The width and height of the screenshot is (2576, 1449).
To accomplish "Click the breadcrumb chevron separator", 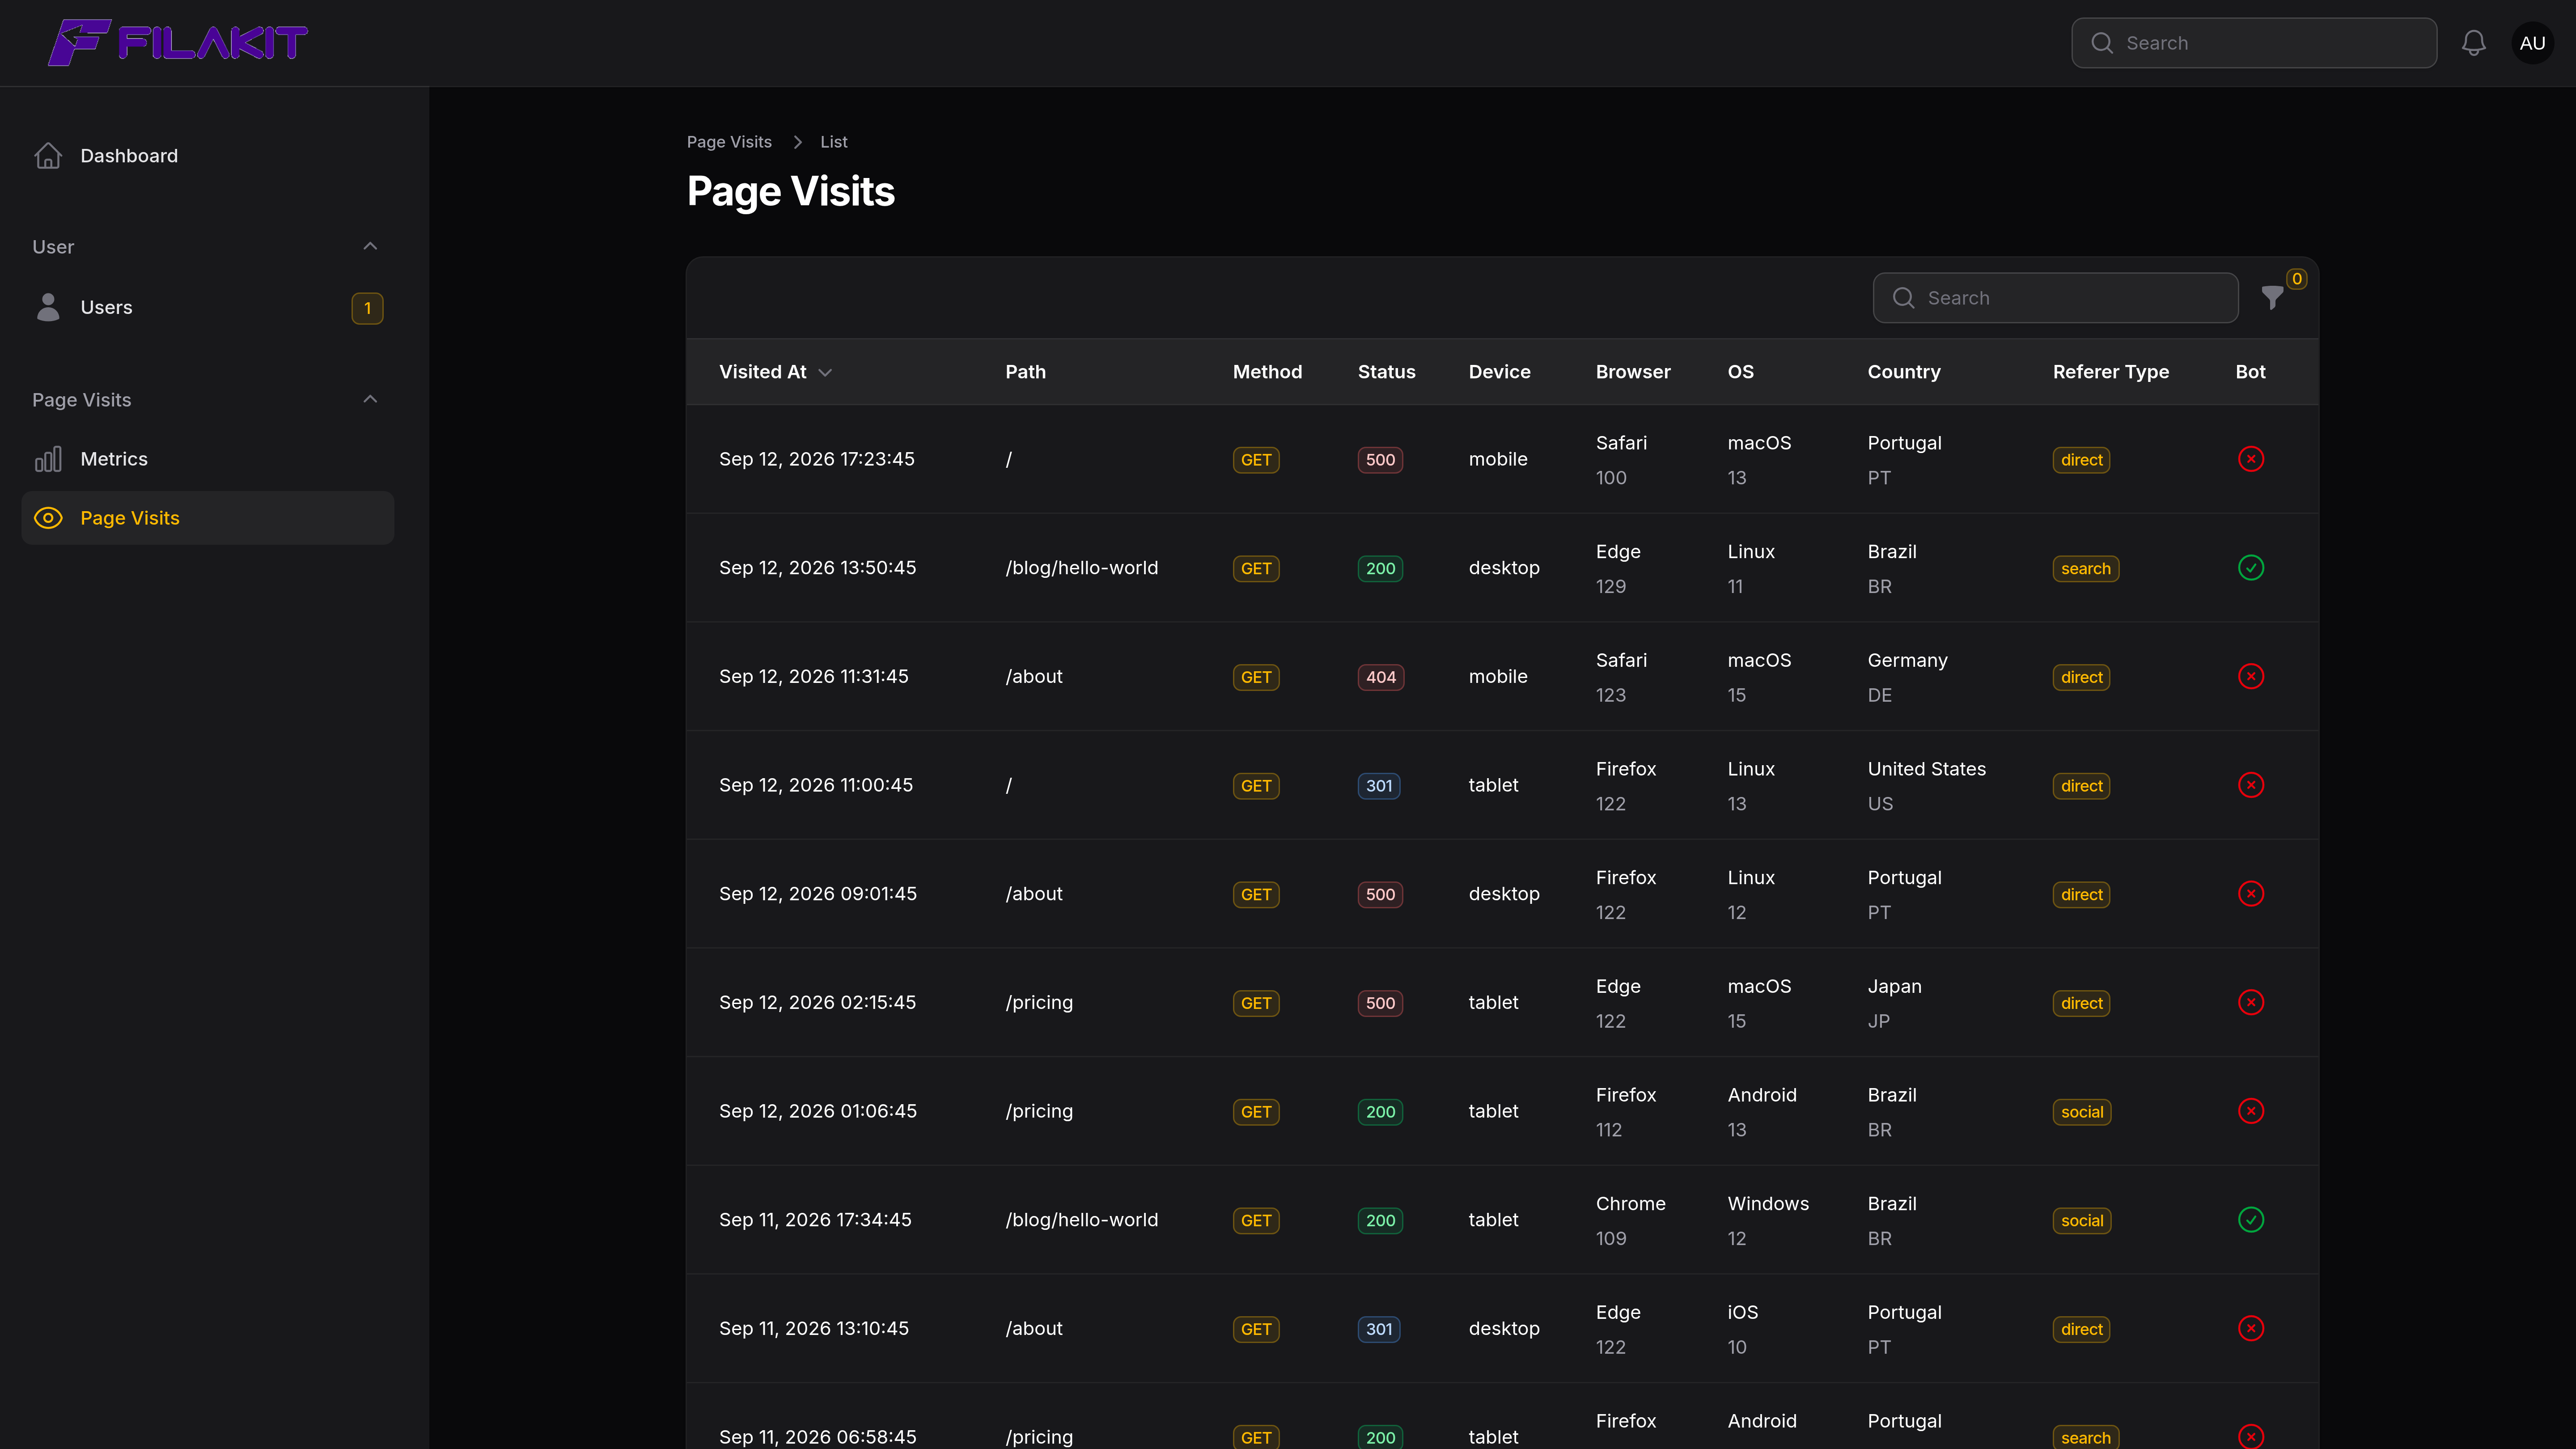I will tap(797, 142).
